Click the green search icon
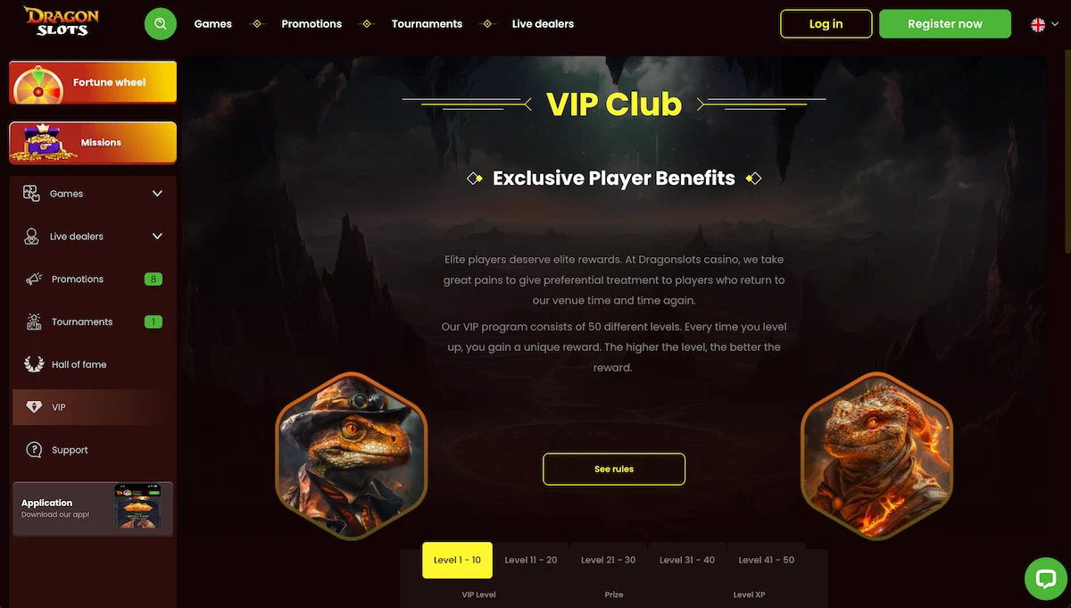Viewport: 1071px width, 608px height. 161,24
